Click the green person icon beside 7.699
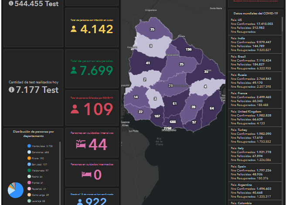Viewport: 286px width, 205px height. point(74,71)
